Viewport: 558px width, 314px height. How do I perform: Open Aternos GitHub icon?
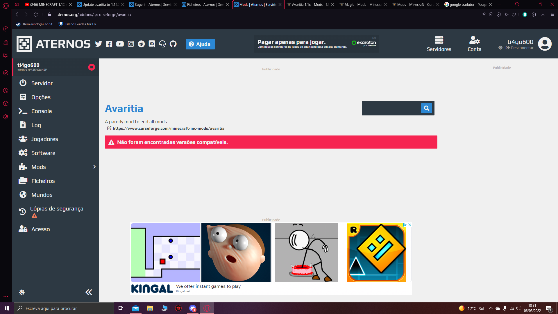tap(173, 44)
